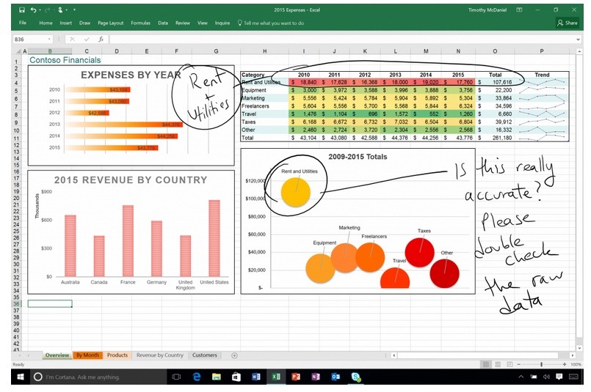Click the Tell me what you want to do box
Image resolution: width=591 pixels, height=392 pixels.
click(x=271, y=23)
